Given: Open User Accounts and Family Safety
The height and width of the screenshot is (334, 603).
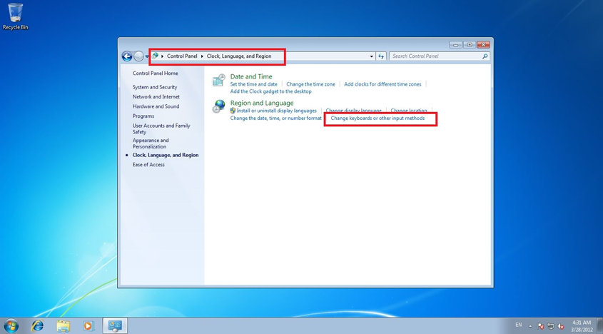Looking at the screenshot, I should [161, 128].
